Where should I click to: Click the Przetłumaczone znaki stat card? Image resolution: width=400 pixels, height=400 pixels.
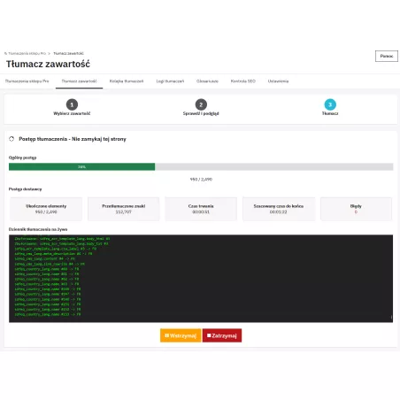pyautogui.click(x=124, y=209)
